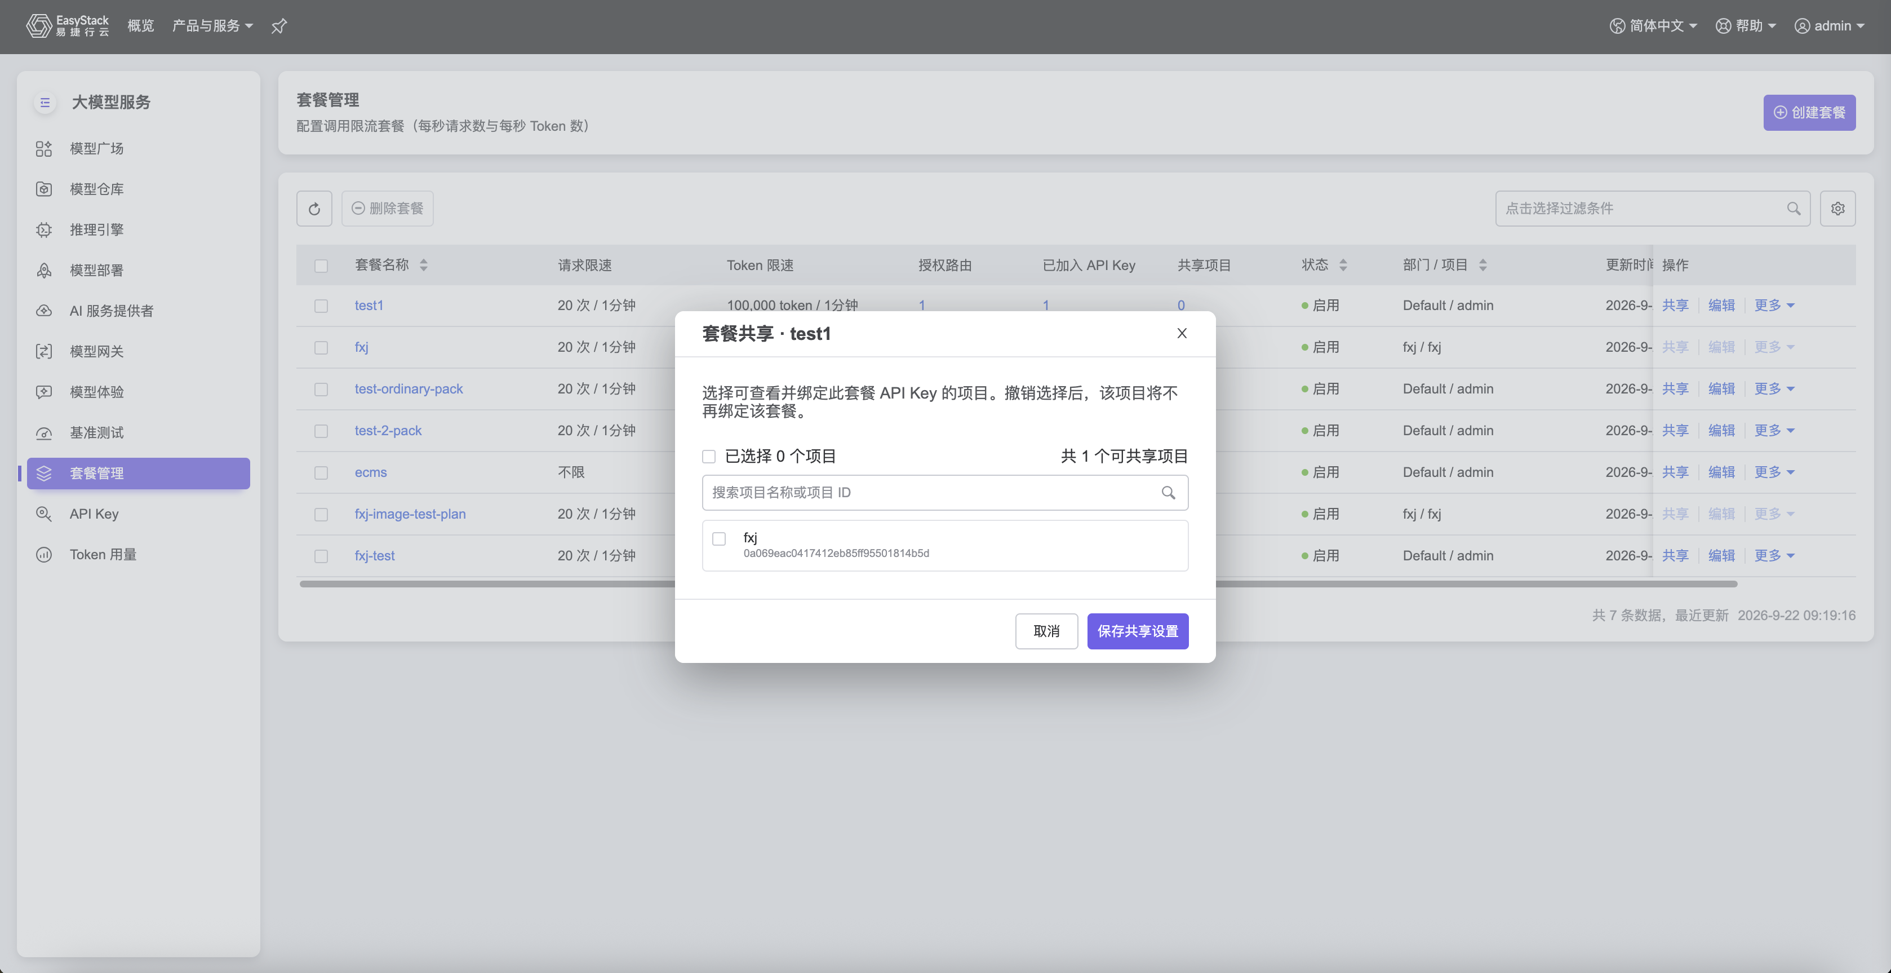This screenshot has height=973, width=1891.
Task: Click 创建套餐 button
Action: [1809, 112]
